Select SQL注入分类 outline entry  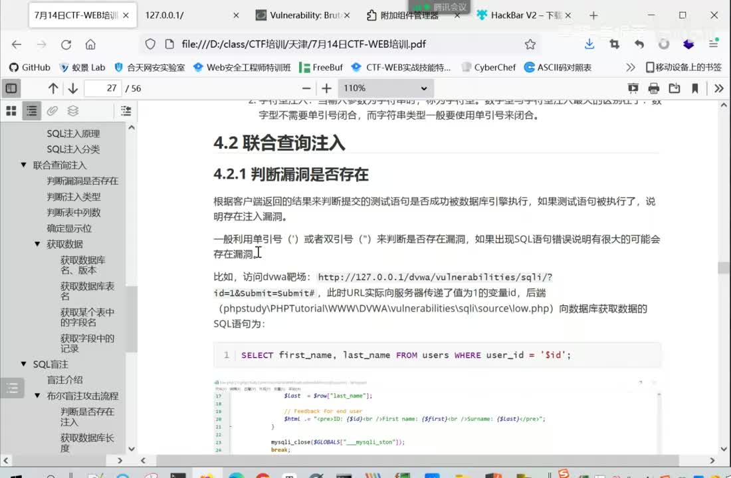click(73, 149)
